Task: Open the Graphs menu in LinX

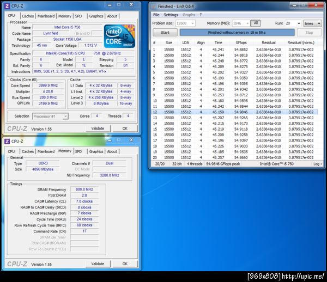Action: coord(189,15)
